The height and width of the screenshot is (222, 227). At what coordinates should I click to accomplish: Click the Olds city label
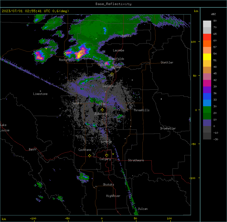click(x=102, y=104)
